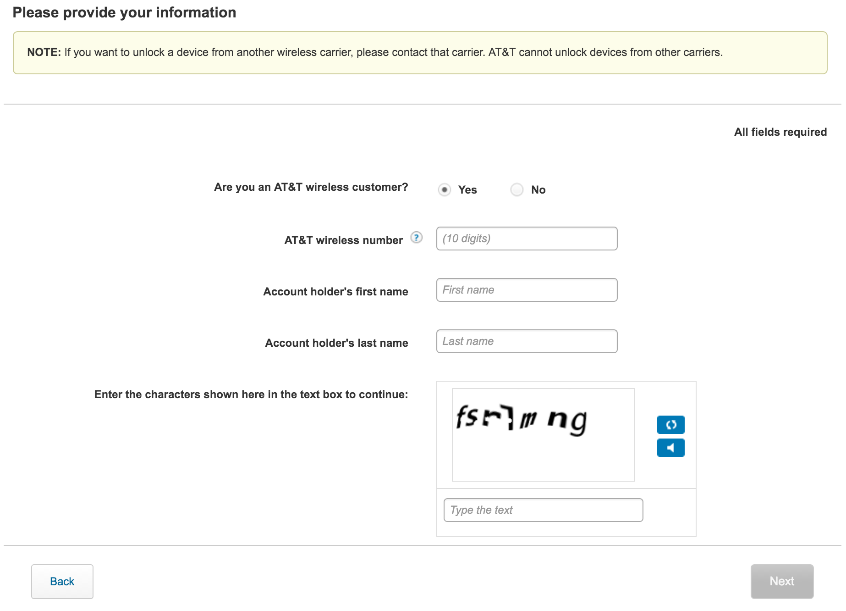Focus the Type the text captcha box
The width and height of the screenshot is (846, 611).
(x=543, y=510)
